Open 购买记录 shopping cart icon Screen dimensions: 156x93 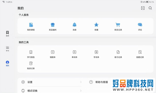[x=118, y=25]
